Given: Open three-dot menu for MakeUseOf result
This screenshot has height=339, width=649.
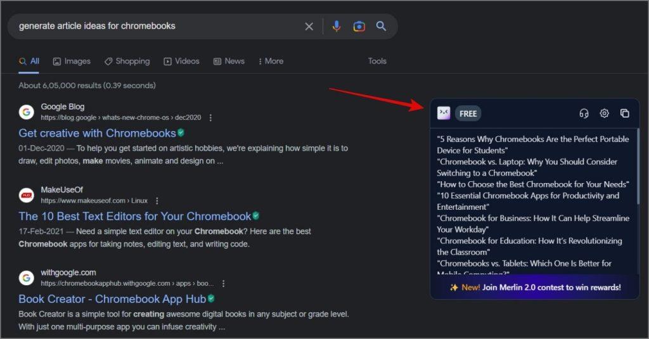Looking at the screenshot, I should point(157,201).
